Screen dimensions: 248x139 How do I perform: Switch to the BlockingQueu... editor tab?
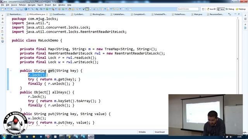(x=99, y=14)
